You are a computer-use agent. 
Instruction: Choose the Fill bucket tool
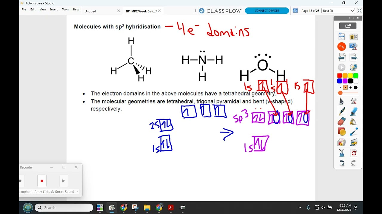[x=354, y=122]
